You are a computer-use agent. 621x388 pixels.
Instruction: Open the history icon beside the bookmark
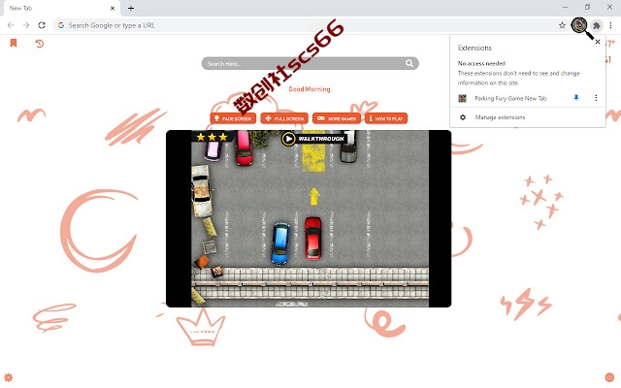[39, 43]
